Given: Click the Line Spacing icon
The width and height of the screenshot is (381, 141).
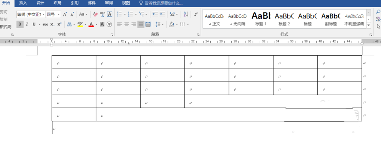Looking at the screenshot, I should [x=158, y=24].
